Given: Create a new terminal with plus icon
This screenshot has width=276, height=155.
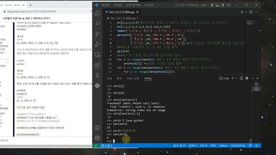Looking at the screenshot, I should [x=233, y=78].
